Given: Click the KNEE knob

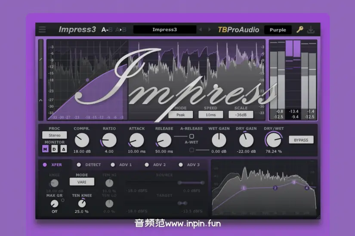Looking at the screenshot, I should (54, 183).
